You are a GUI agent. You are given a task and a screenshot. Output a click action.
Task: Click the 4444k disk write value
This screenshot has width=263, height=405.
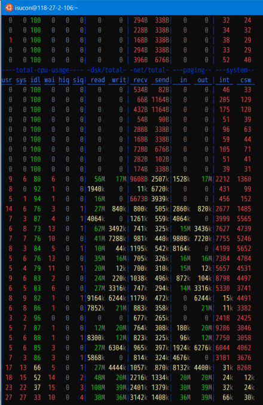118,367
